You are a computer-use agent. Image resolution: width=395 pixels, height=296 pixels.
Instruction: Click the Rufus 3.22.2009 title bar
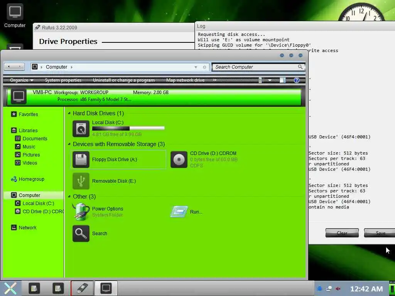(113, 27)
